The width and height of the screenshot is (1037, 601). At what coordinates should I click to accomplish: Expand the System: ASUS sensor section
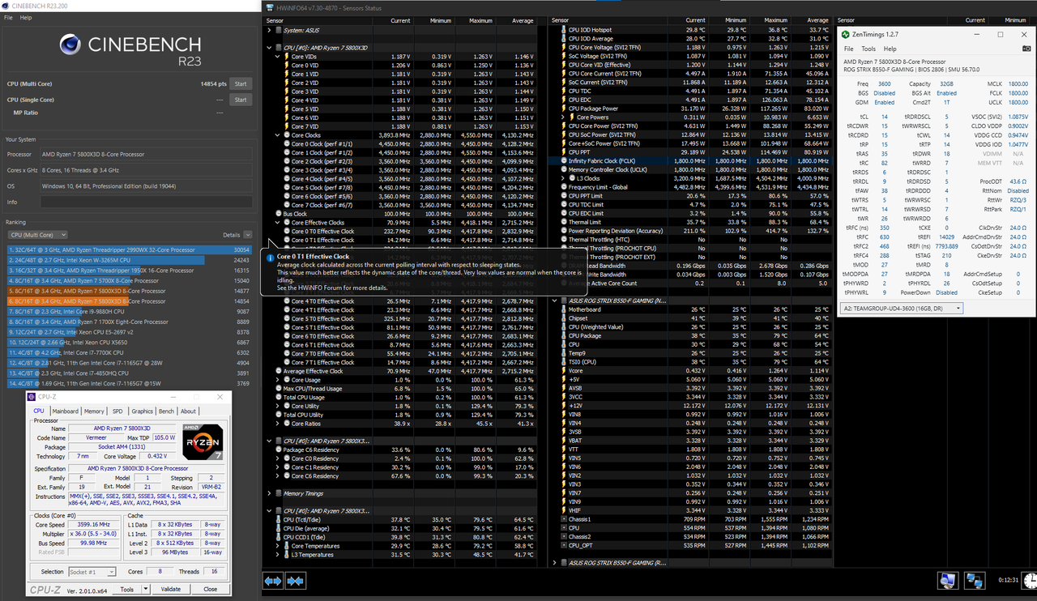coord(269,30)
